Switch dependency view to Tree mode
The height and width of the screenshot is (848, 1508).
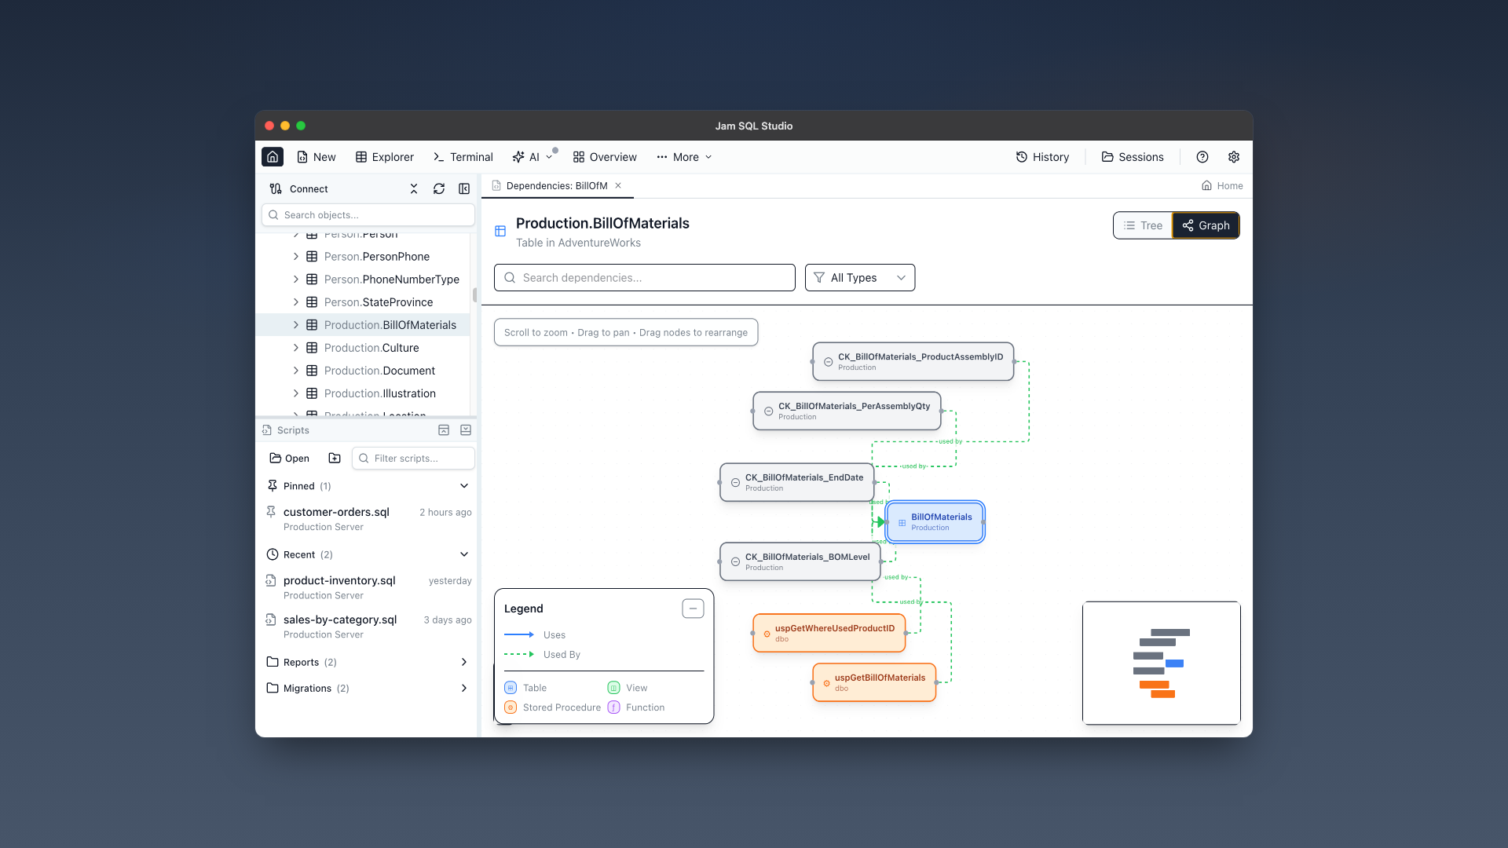click(1143, 225)
